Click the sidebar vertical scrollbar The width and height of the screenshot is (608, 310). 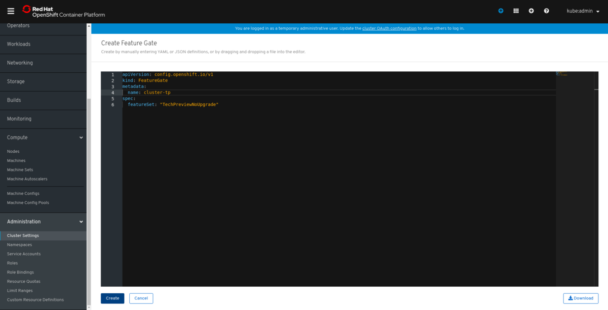click(89, 202)
